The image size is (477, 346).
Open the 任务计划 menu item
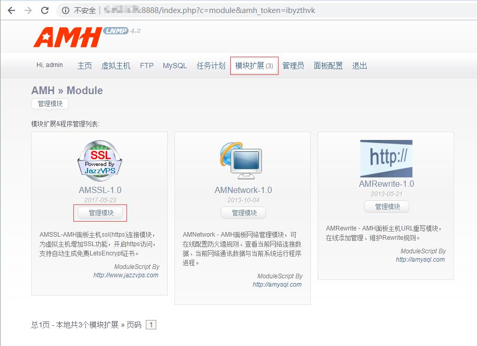click(x=211, y=66)
